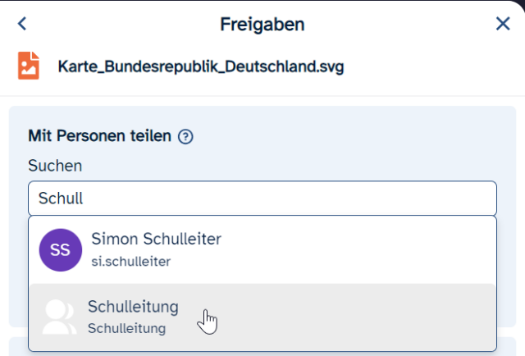Open the help icon beside Mit Personen teilen
Image resolution: width=525 pixels, height=356 pixels.
point(185,137)
